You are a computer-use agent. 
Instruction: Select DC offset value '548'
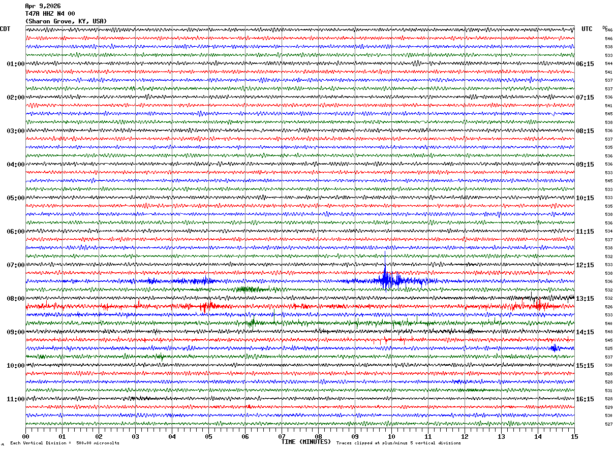608,332
